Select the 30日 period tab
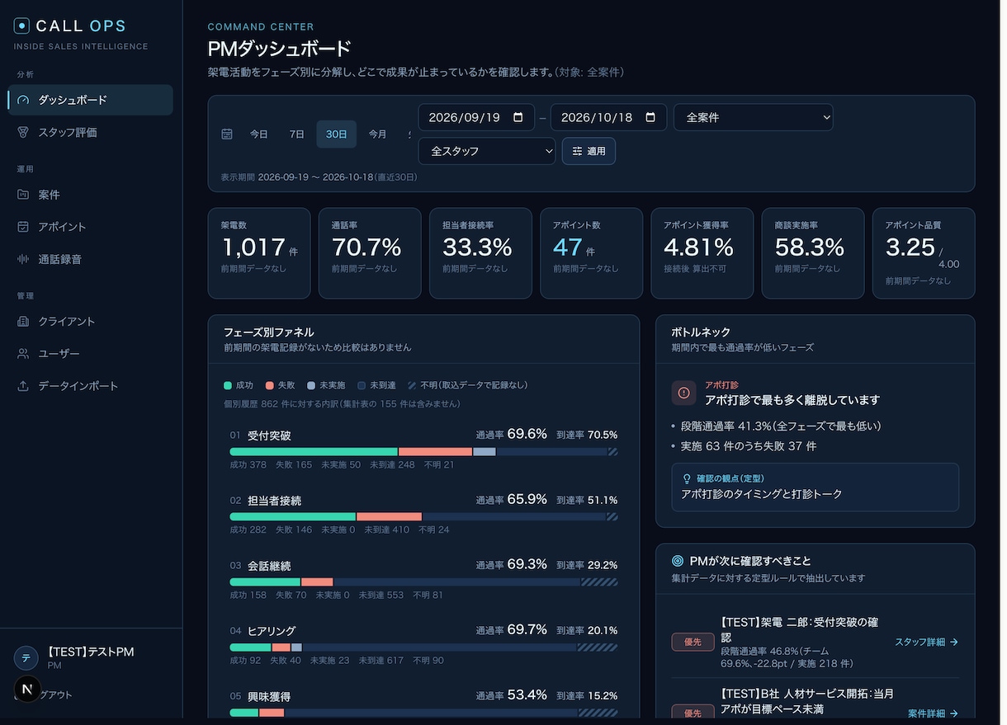 click(x=337, y=134)
